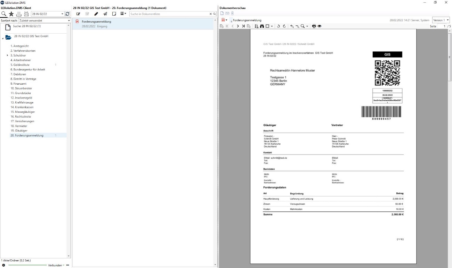452x268 pixels.
Task: Select folder '20. Forderungsanmeldung'
Action: click(x=27, y=135)
